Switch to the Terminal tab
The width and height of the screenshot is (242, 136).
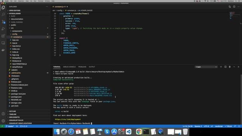click(x=57, y=67)
